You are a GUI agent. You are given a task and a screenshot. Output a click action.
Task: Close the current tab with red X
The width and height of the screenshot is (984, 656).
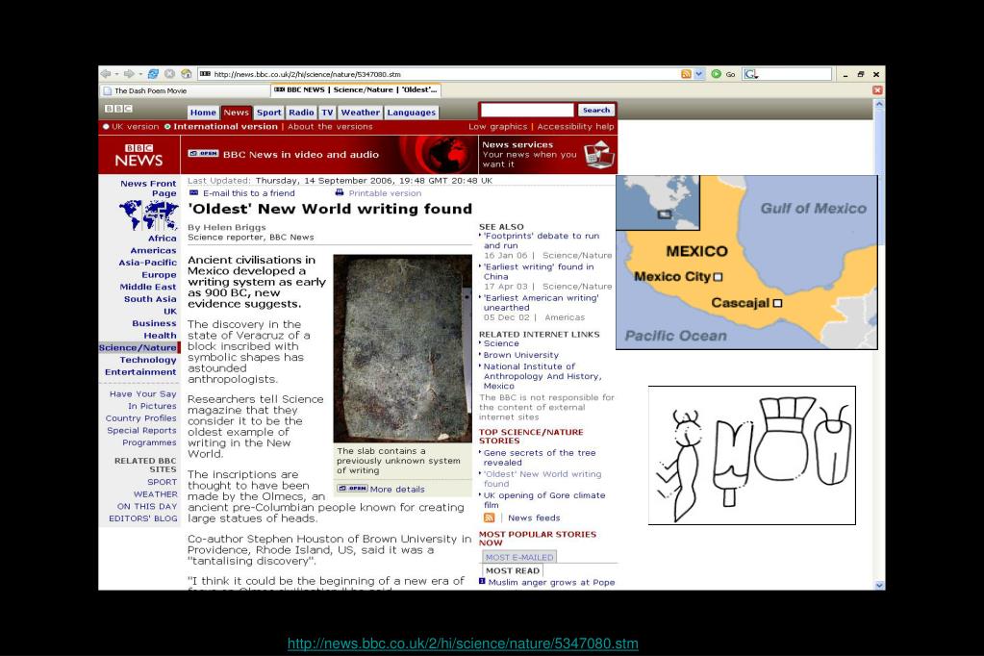[877, 90]
